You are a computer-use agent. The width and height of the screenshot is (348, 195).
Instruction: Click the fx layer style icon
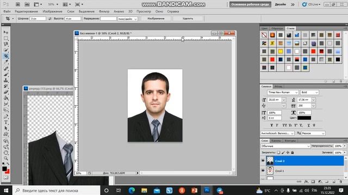(306, 181)
